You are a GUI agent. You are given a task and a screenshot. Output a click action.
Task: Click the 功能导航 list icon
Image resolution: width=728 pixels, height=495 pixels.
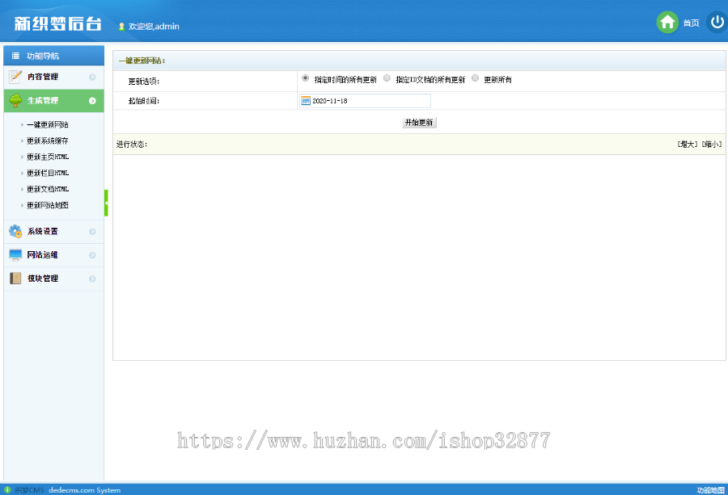[x=15, y=56]
